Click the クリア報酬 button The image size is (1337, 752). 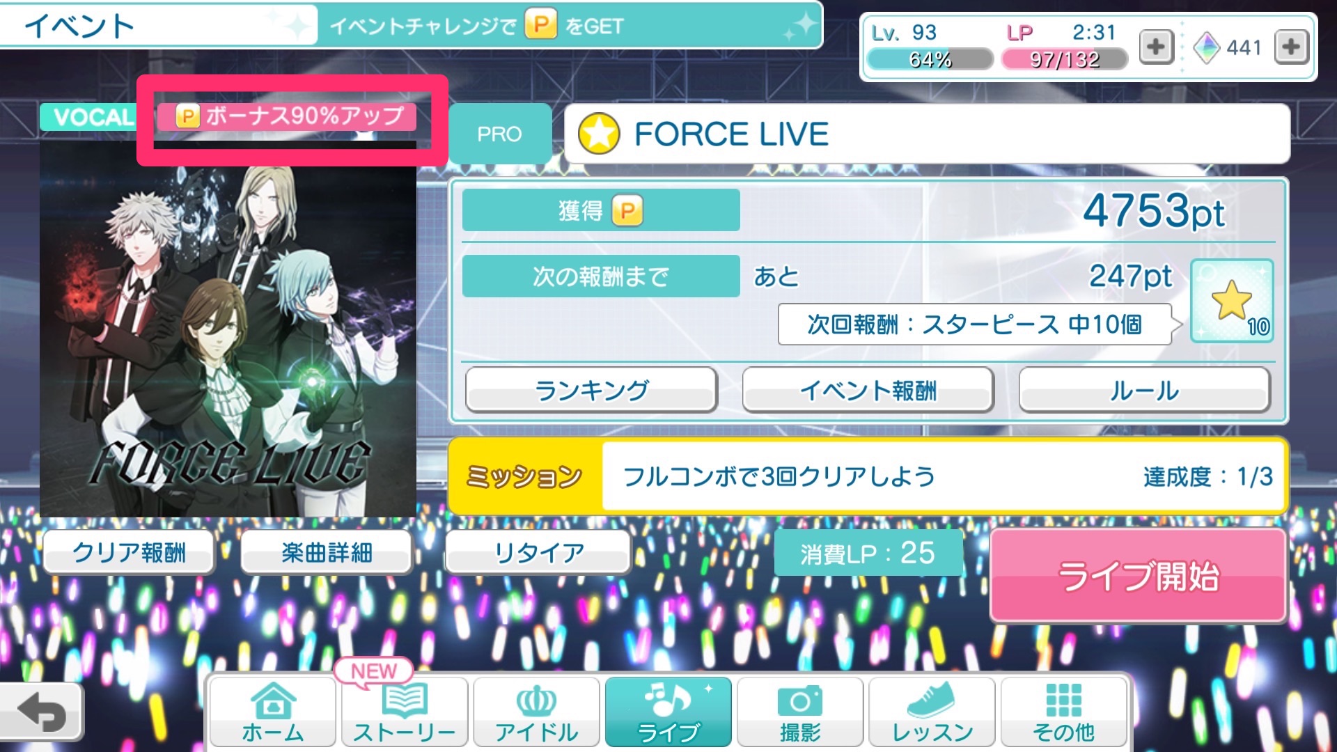coord(129,552)
